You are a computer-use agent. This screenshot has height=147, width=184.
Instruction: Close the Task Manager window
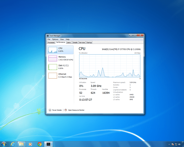point(140,35)
